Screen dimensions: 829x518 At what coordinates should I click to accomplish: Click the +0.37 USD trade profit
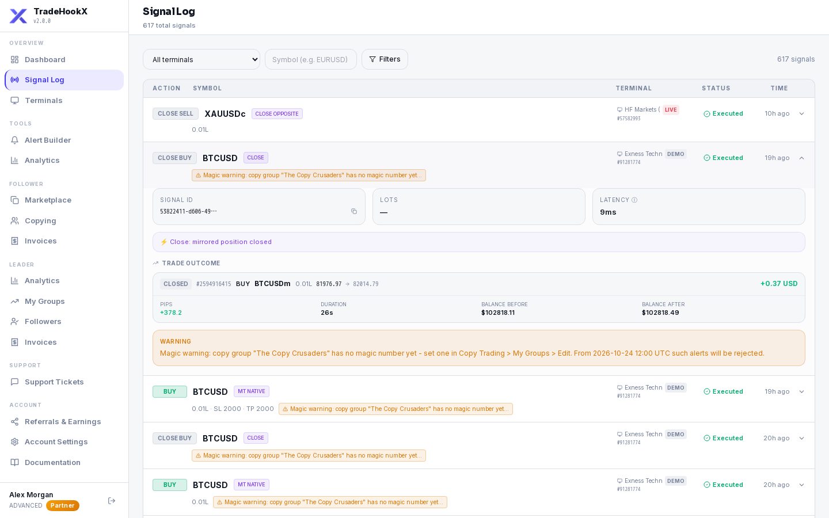coord(779,284)
